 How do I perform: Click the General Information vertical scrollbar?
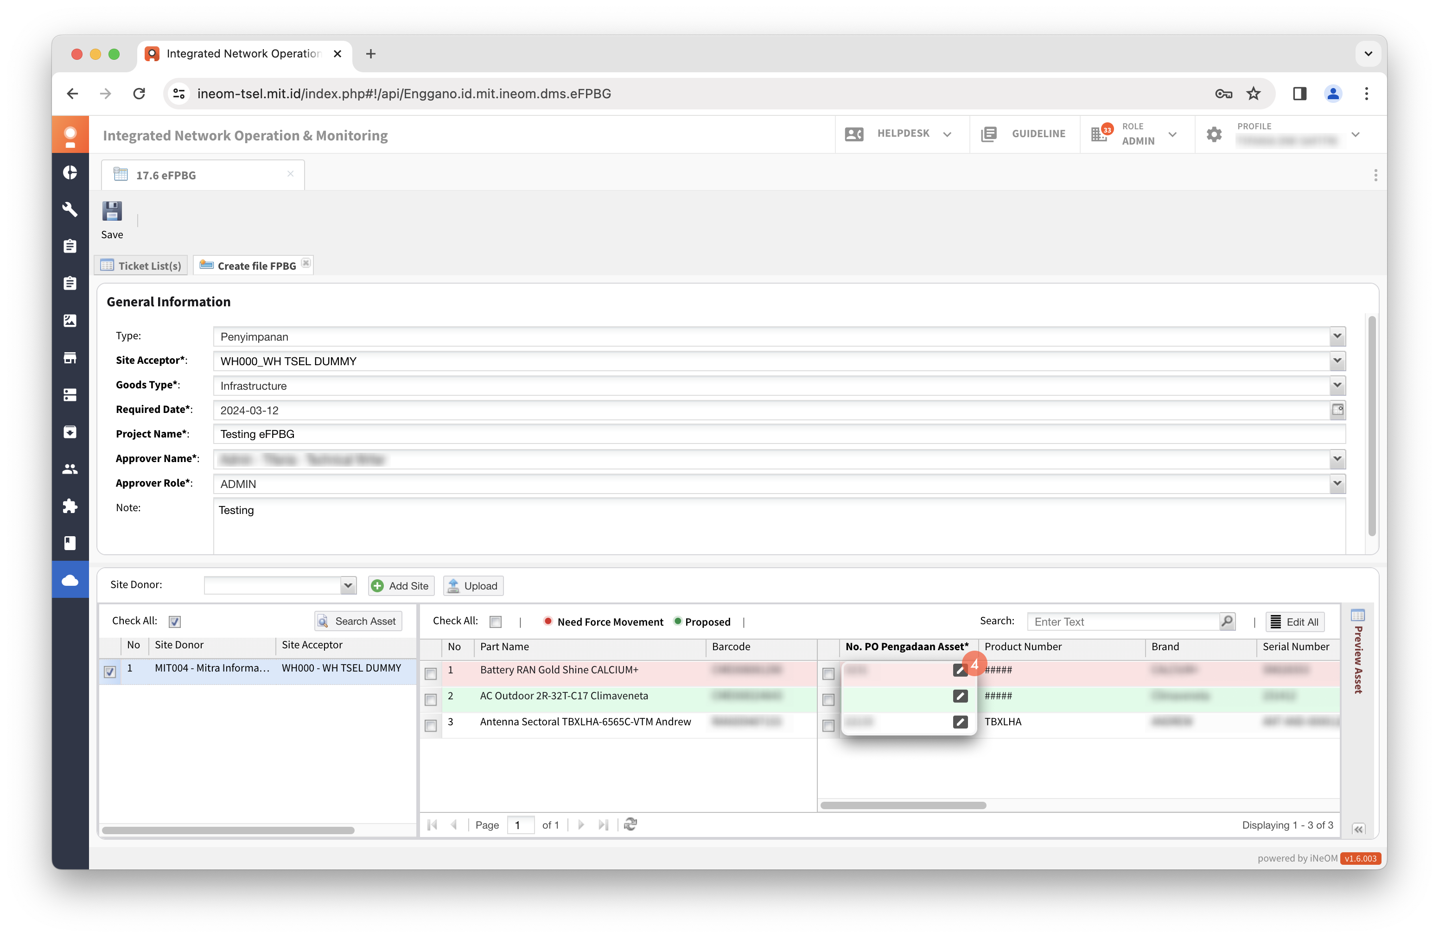(1372, 425)
